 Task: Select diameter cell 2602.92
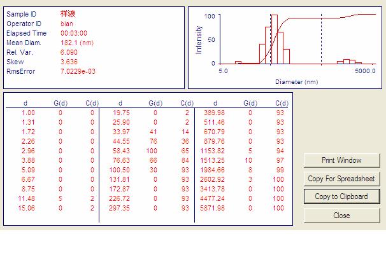point(213,179)
